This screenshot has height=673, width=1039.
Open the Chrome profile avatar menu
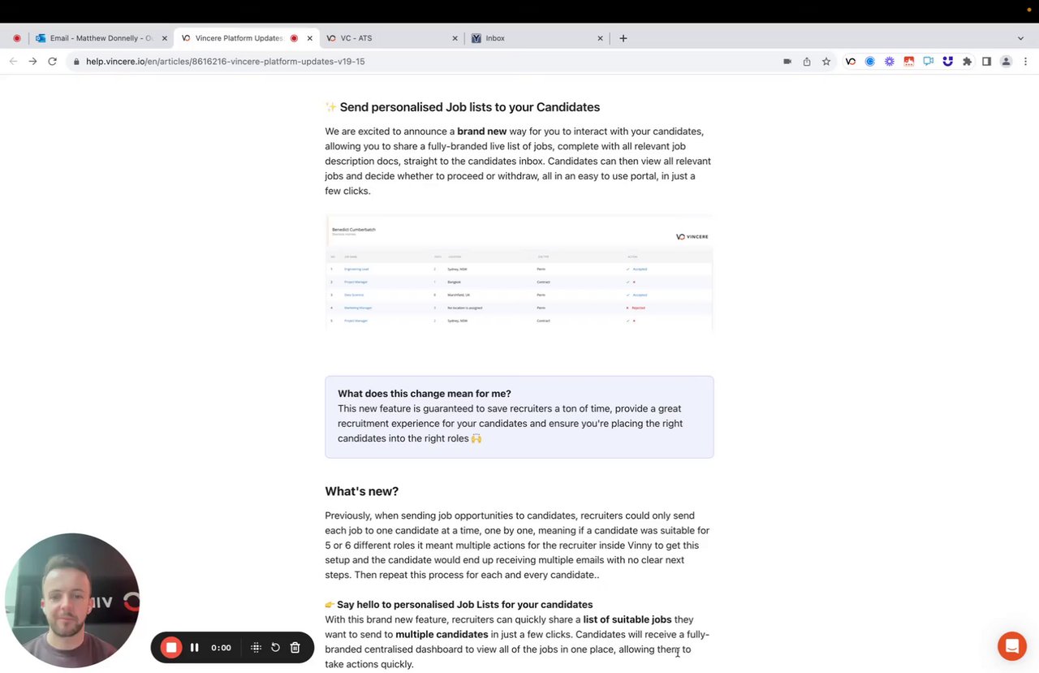pos(1006,61)
